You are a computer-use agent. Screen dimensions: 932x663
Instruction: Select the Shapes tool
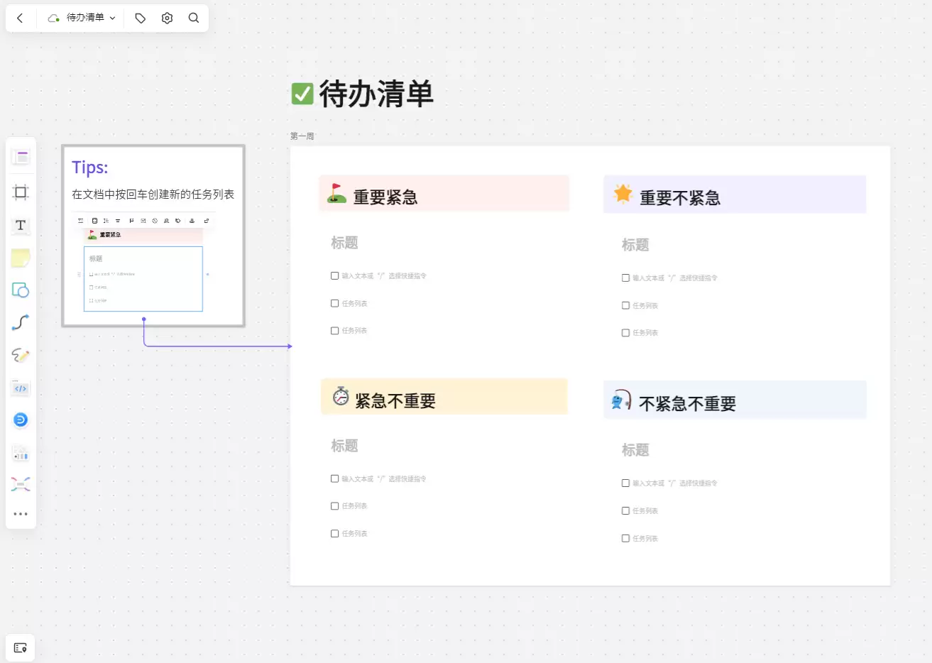(x=21, y=290)
